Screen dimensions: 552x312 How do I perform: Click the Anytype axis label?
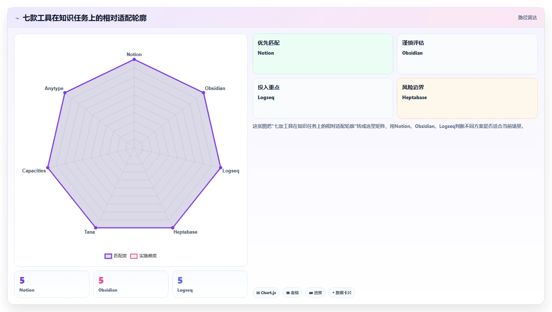coord(54,88)
